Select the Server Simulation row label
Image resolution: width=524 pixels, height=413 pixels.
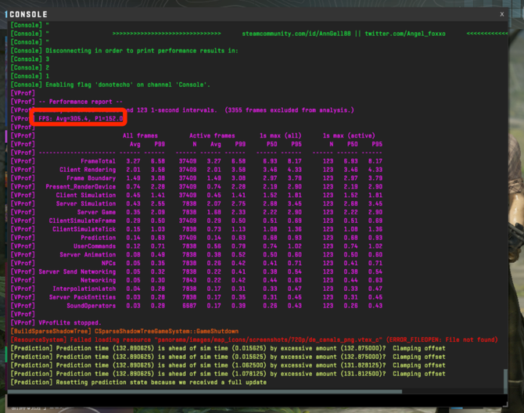pyautogui.click(x=86, y=203)
